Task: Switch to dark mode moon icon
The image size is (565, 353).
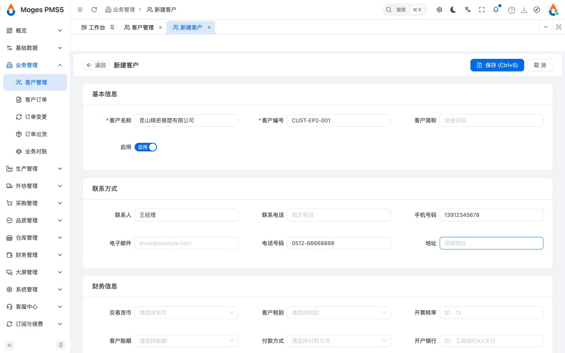Action: pos(454,9)
